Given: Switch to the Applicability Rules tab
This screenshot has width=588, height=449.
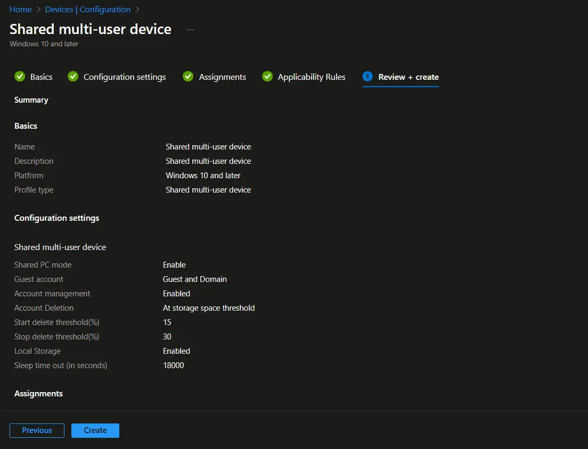Looking at the screenshot, I should tap(312, 77).
